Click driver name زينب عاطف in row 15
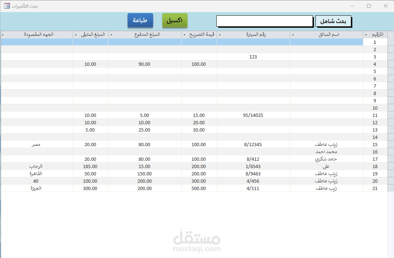This screenshot has width=394, height=258. pos(326,144)
